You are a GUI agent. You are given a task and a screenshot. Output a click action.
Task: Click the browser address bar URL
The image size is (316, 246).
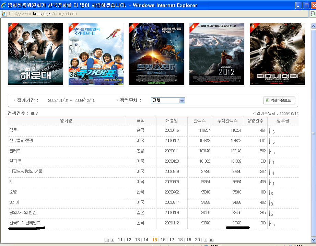pos(43,14)
